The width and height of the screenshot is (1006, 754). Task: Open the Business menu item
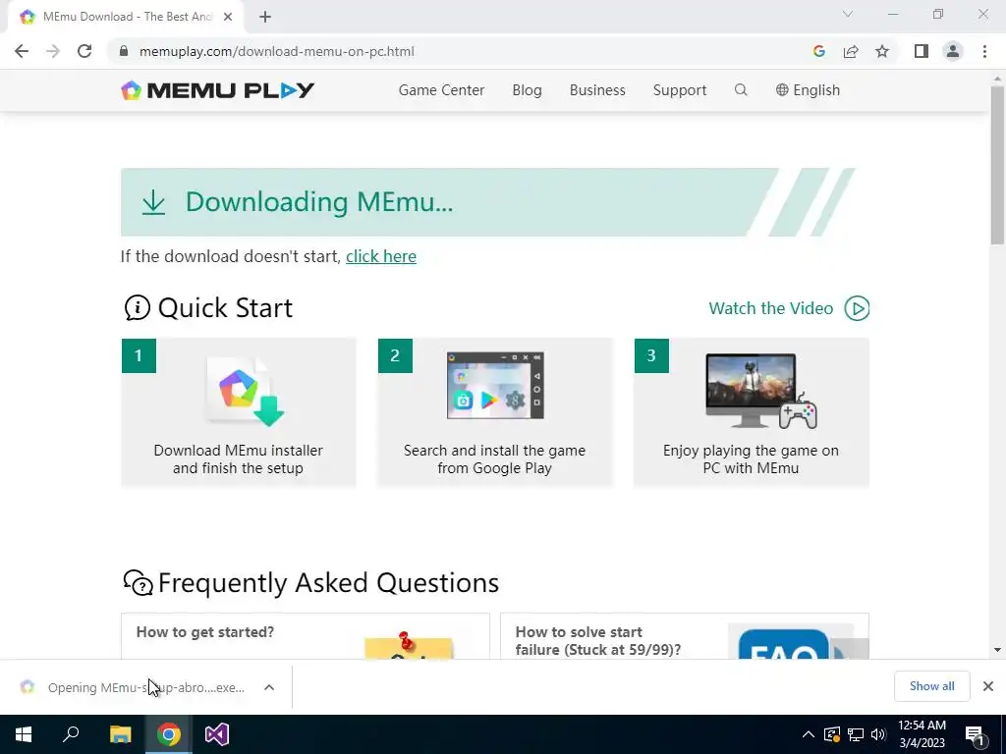[x=597, y=90]
